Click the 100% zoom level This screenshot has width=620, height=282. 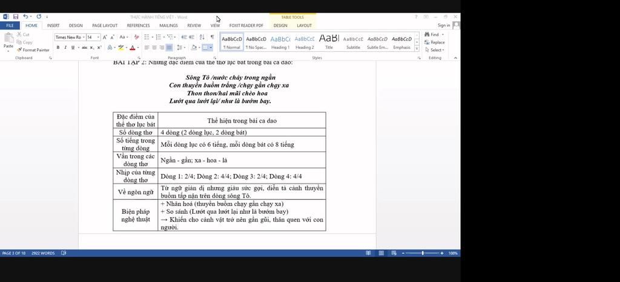coord(453,253)
